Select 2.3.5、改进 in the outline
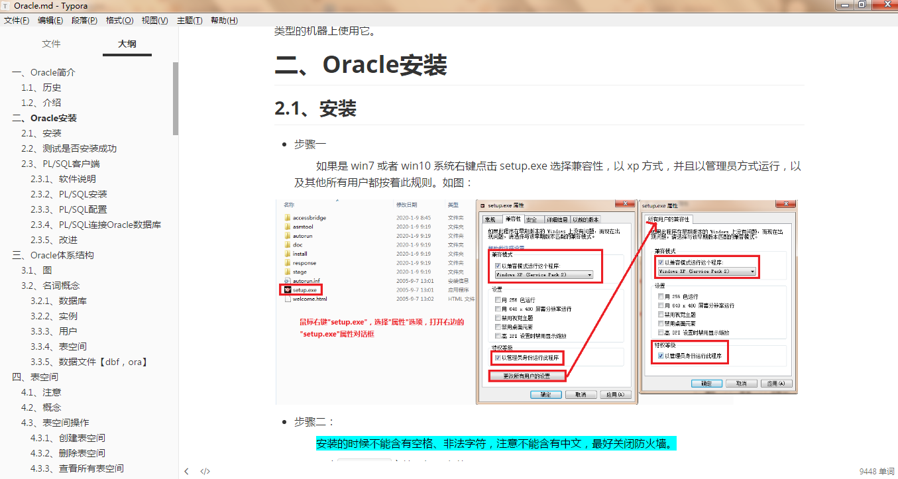 click(54, 240)
